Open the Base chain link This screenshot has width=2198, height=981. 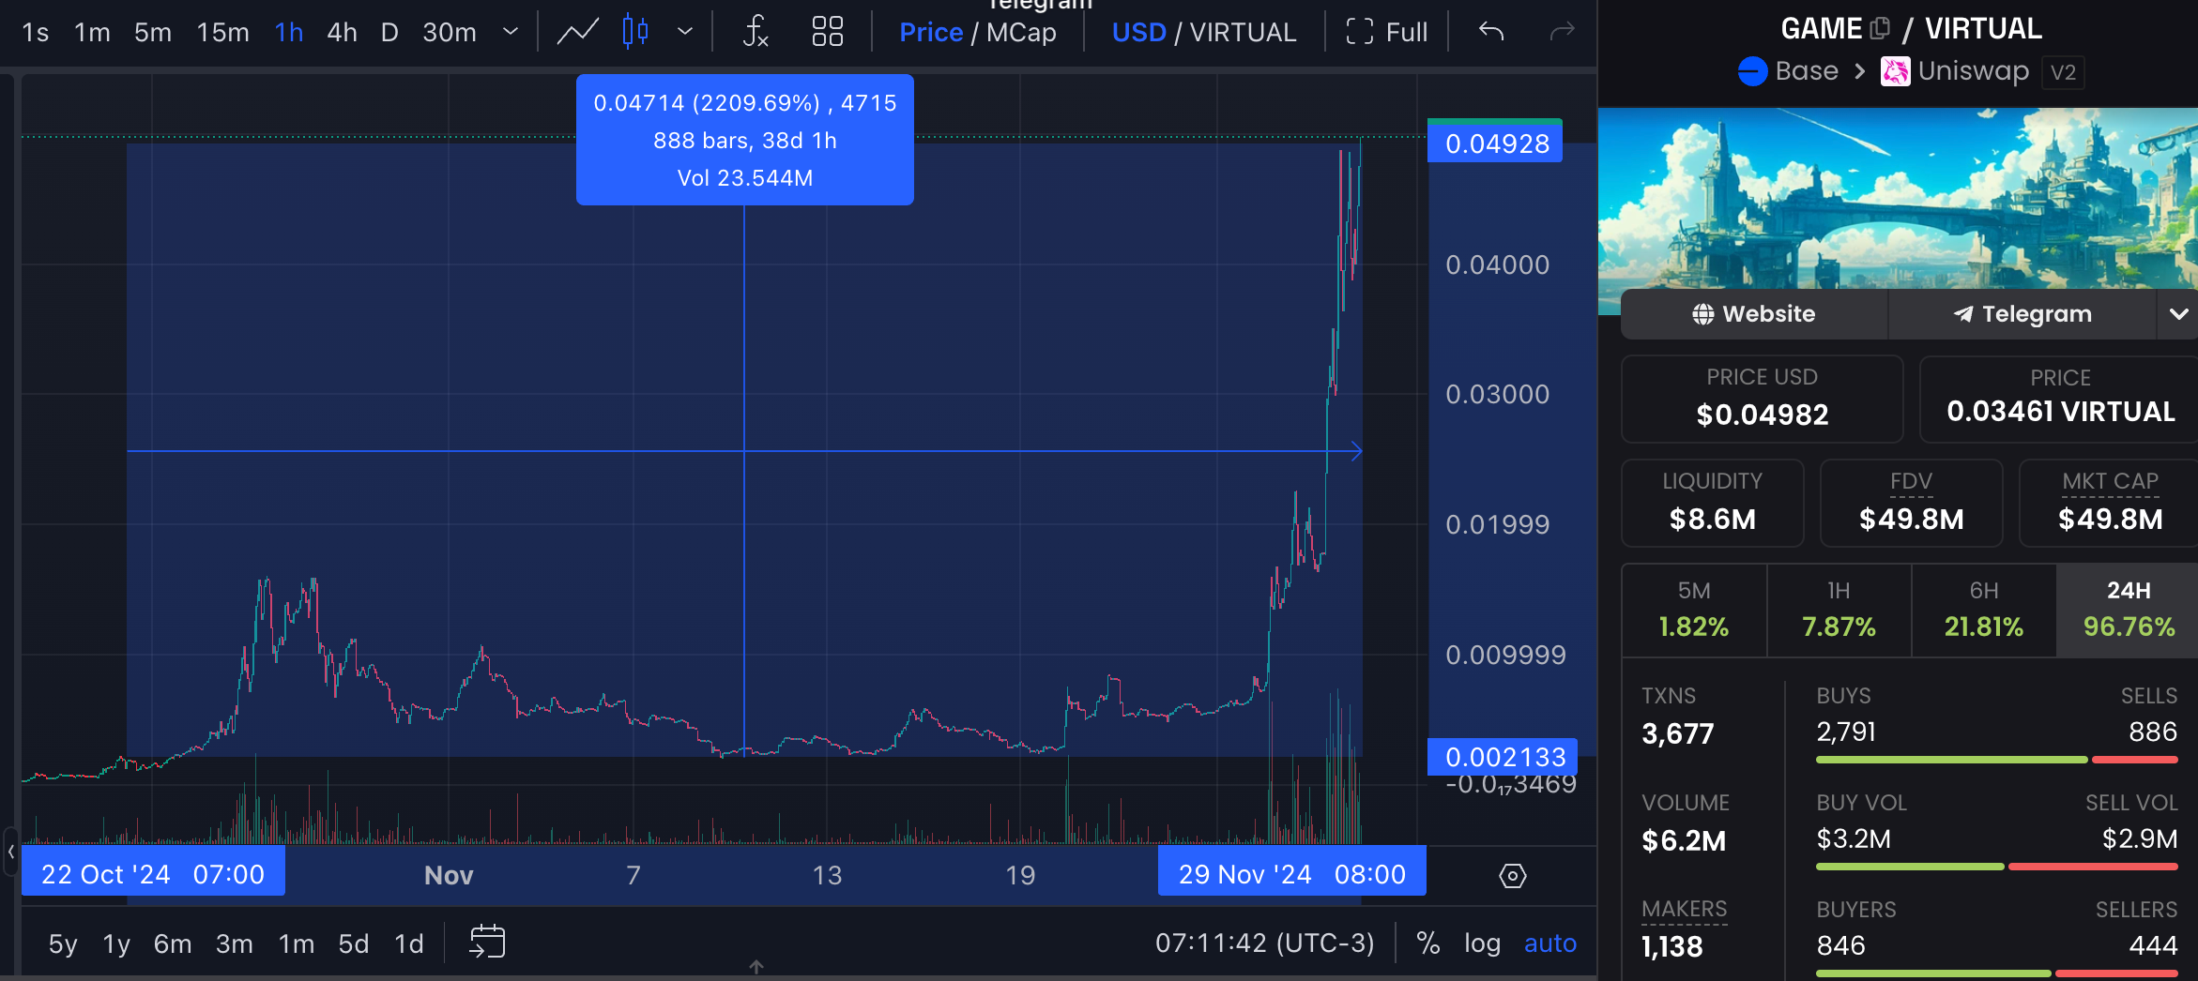pyautogui.click(x=1788, y=71)
